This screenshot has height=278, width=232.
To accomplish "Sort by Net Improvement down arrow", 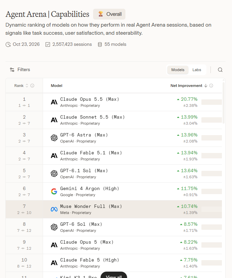I will pyautogui.click(x=206, y=86).
